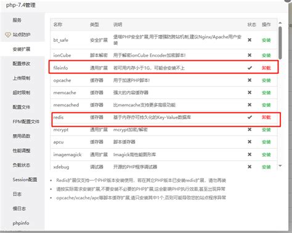292x233 pixels.
Task: Open FPM配置文件 in sidebar
Action: pyautogui.click(x=26, y=122)
